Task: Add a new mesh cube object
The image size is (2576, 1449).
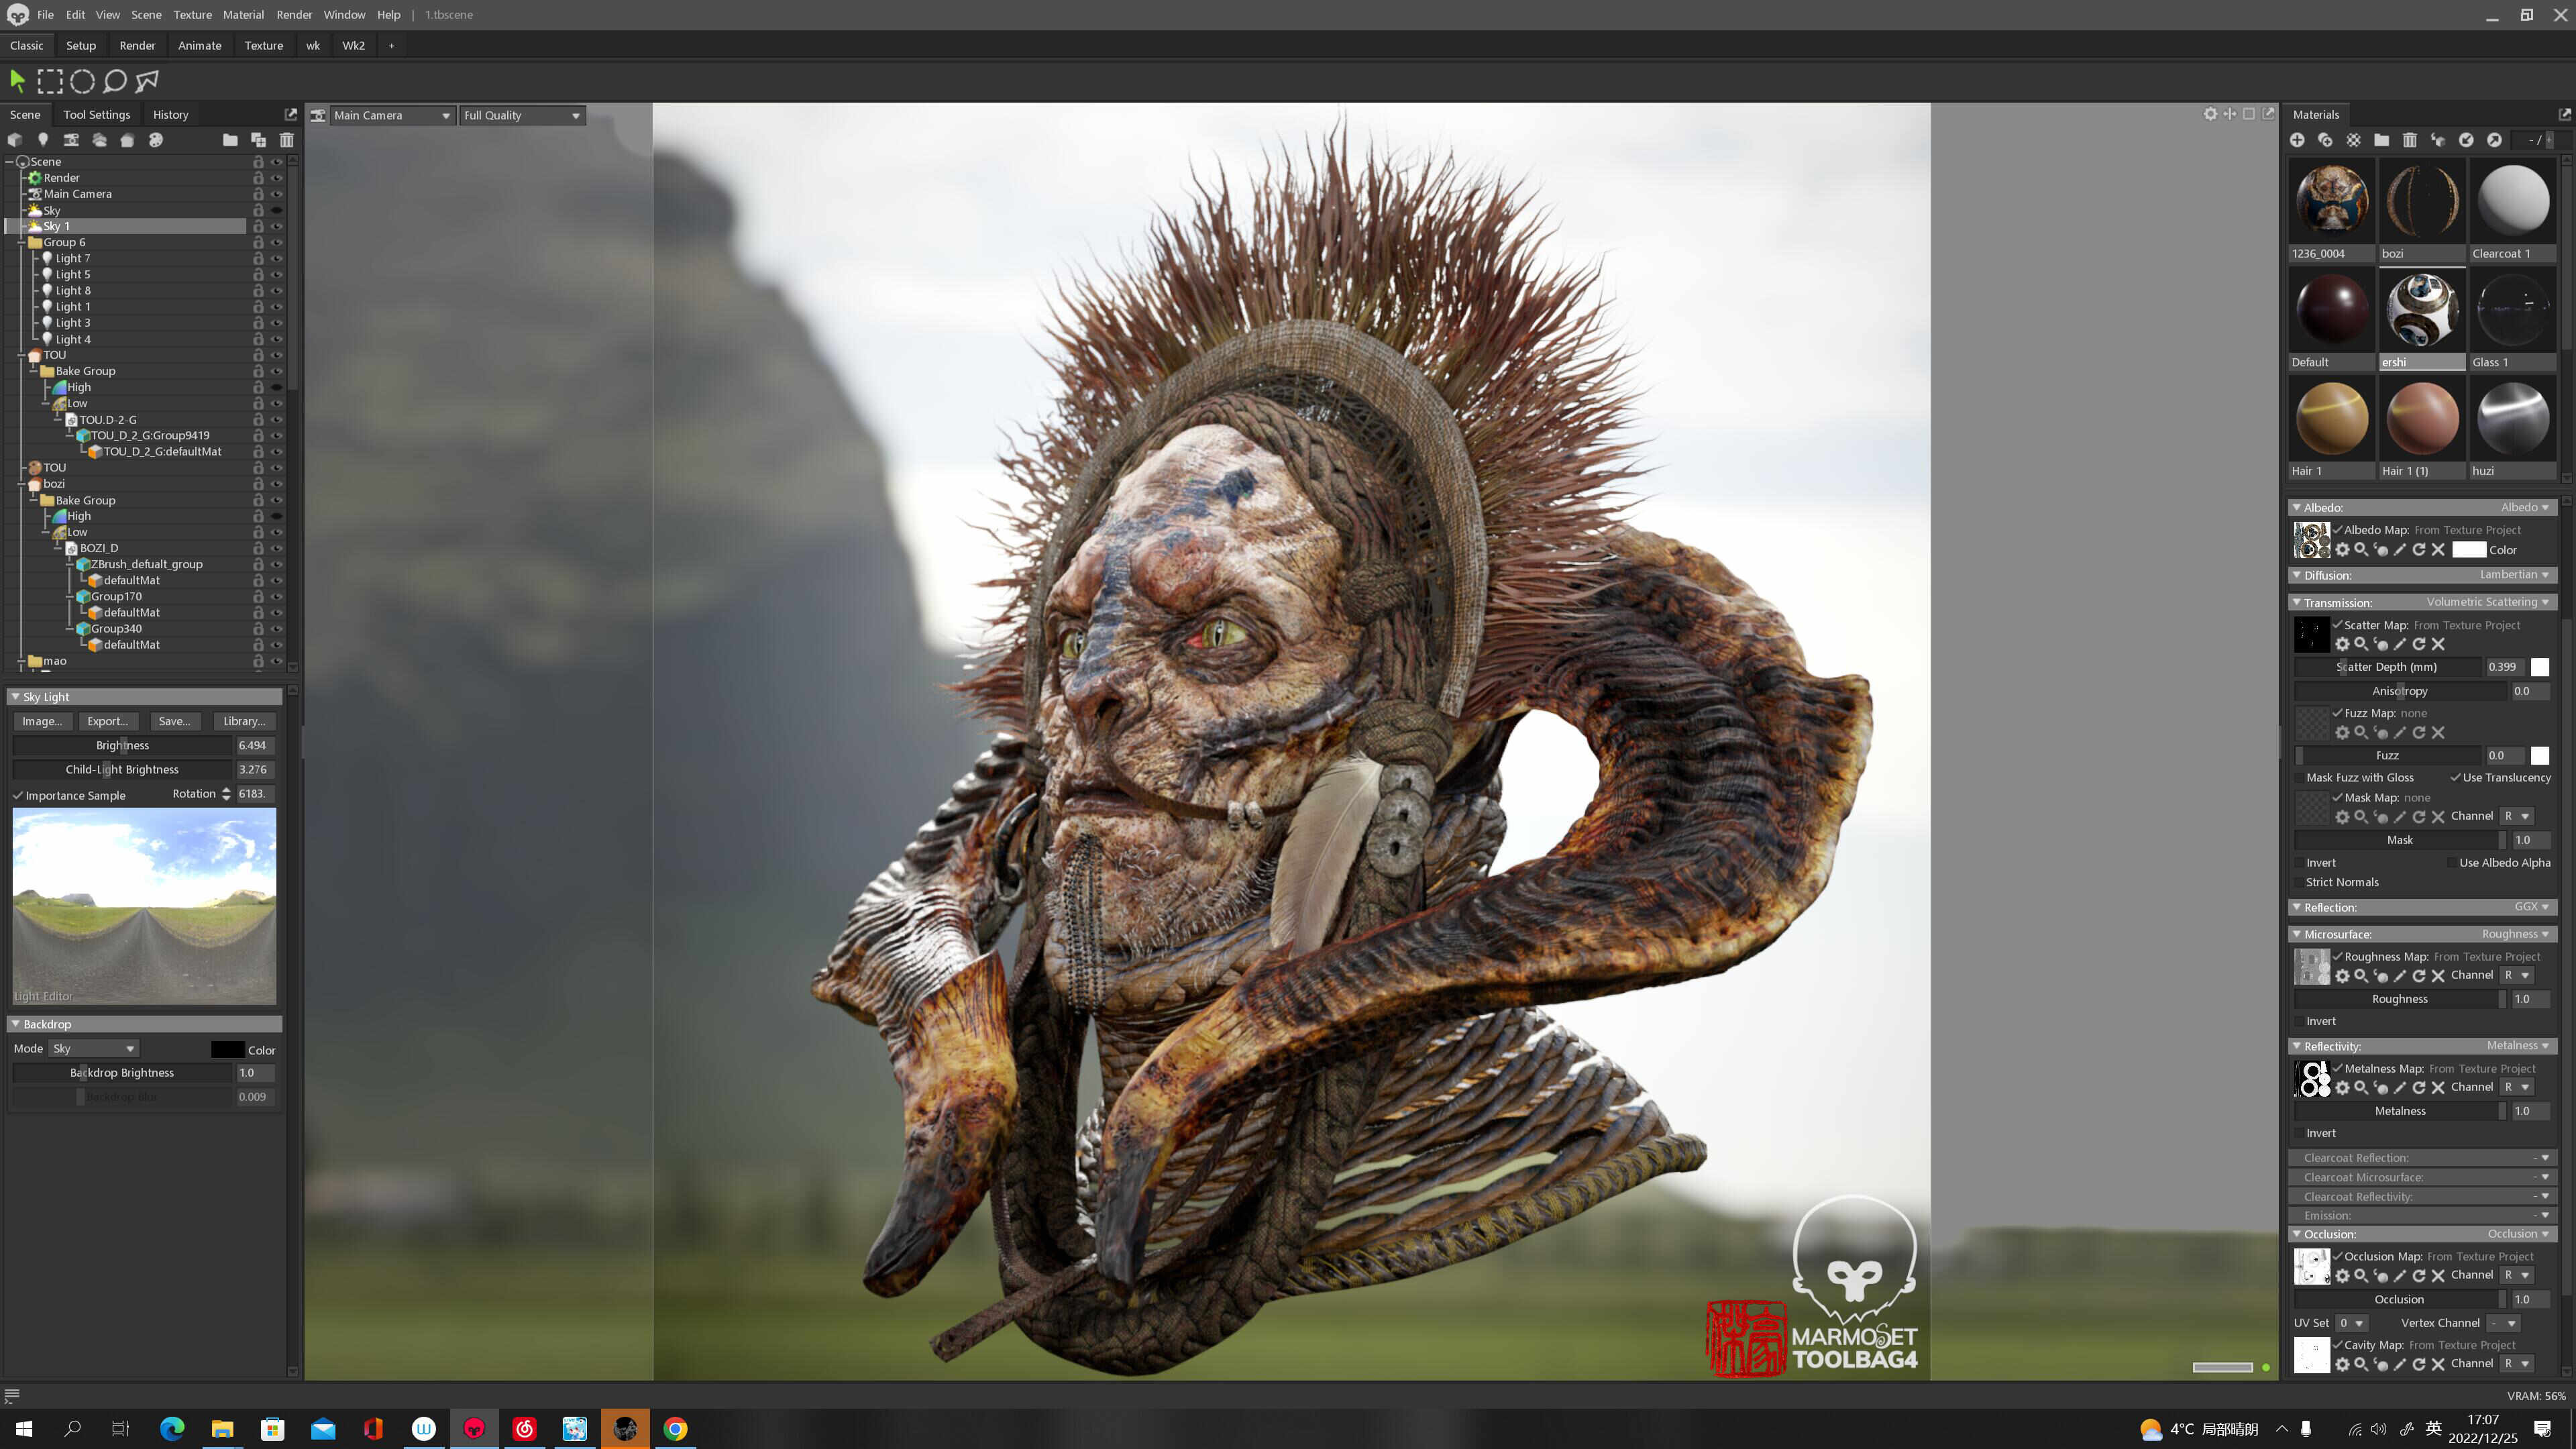Action: 14,140
